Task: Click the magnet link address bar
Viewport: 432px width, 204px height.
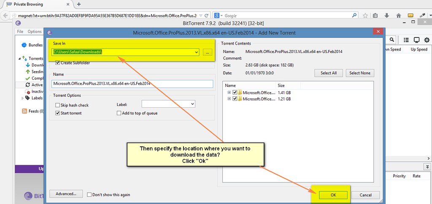Action: pos(108,16)
